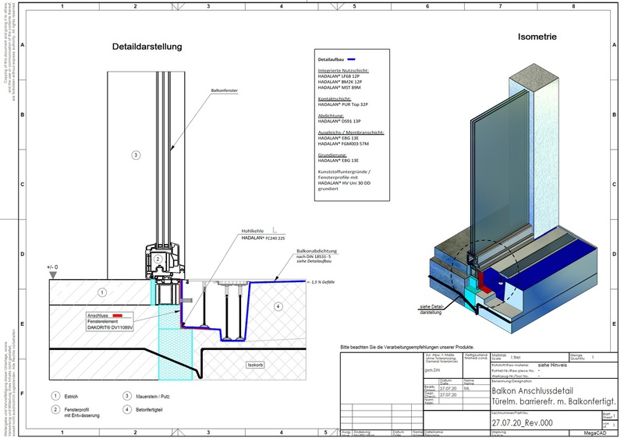Image resolution: width=624 pixels, height=438 pixels.
Task: Select the Detaildarstellung heading
Action: click(147, 47)
